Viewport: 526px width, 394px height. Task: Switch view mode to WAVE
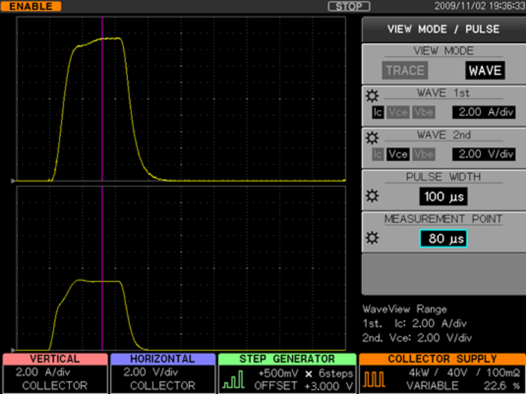pos(485,70)
